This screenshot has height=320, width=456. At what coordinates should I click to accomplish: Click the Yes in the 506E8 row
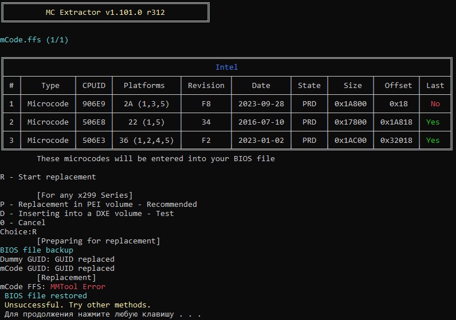pos(433,122)
